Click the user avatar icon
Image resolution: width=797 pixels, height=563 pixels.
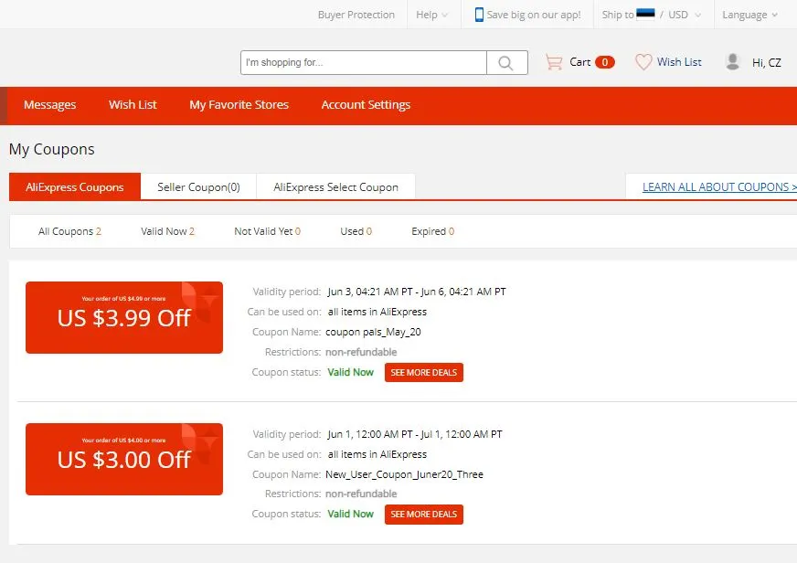[732, 62]
